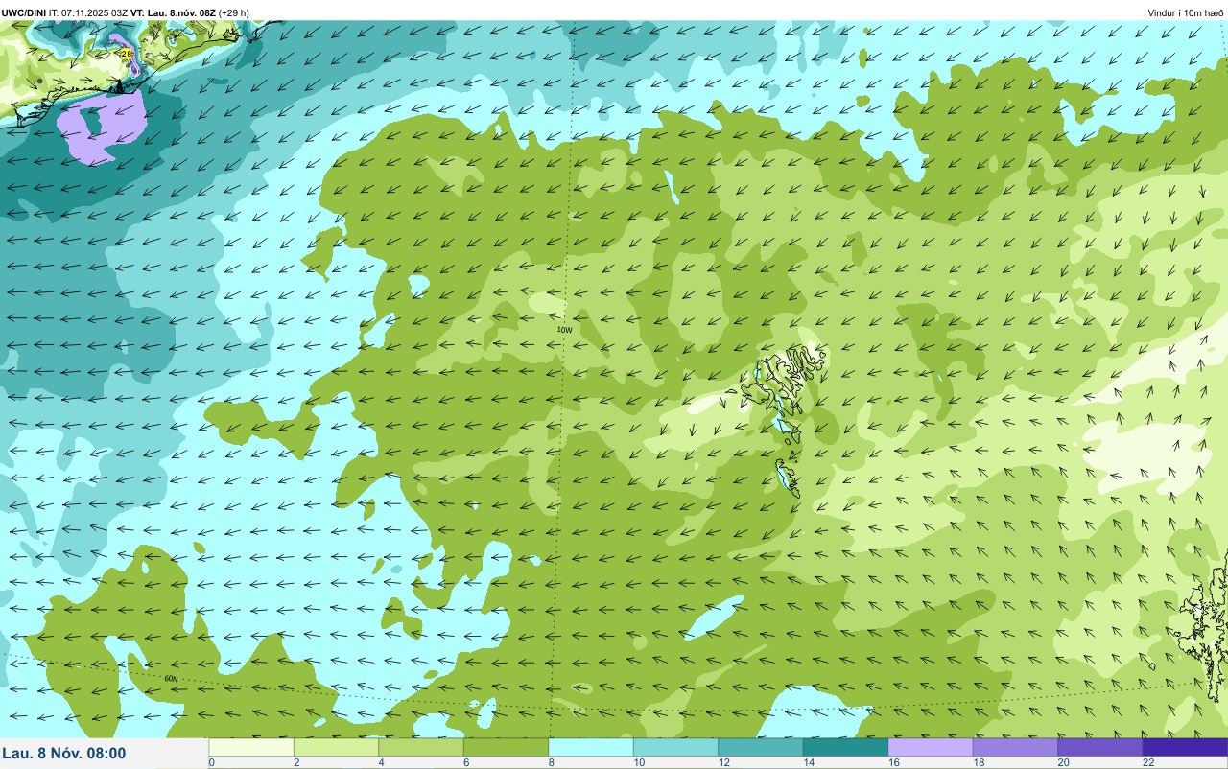Click the 'UWC/DINI' model title text
Image resolution: width=1228 pixels, height=769 pixels.
[x=24, y=12]
